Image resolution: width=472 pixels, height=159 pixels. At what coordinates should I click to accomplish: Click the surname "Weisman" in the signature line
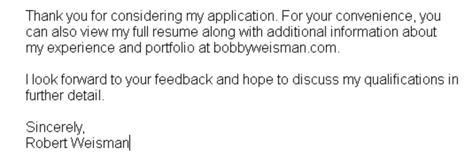pyautogui.click(x=100, y=143)
